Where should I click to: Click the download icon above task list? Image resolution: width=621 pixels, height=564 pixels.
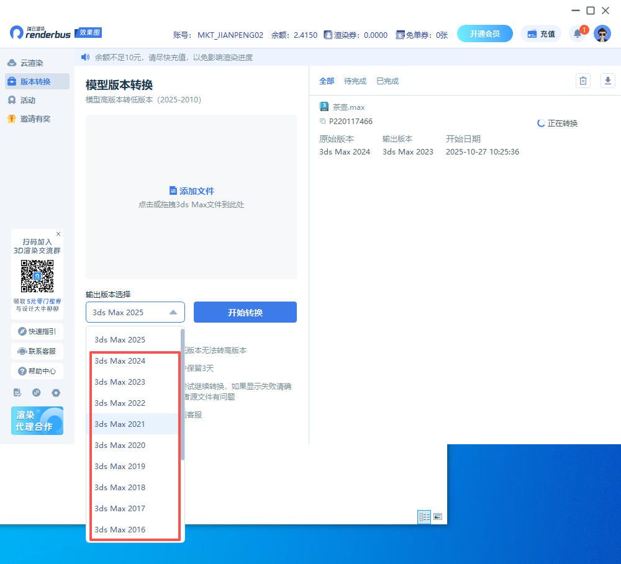[608, 81]
